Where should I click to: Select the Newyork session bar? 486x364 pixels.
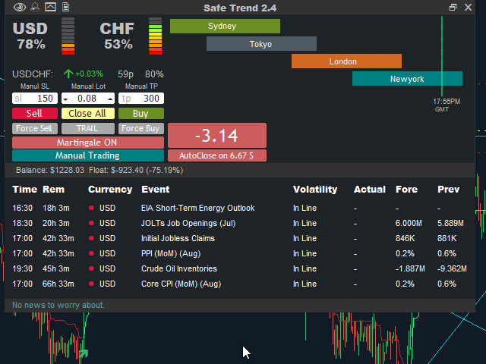click(x=407, y=79)
